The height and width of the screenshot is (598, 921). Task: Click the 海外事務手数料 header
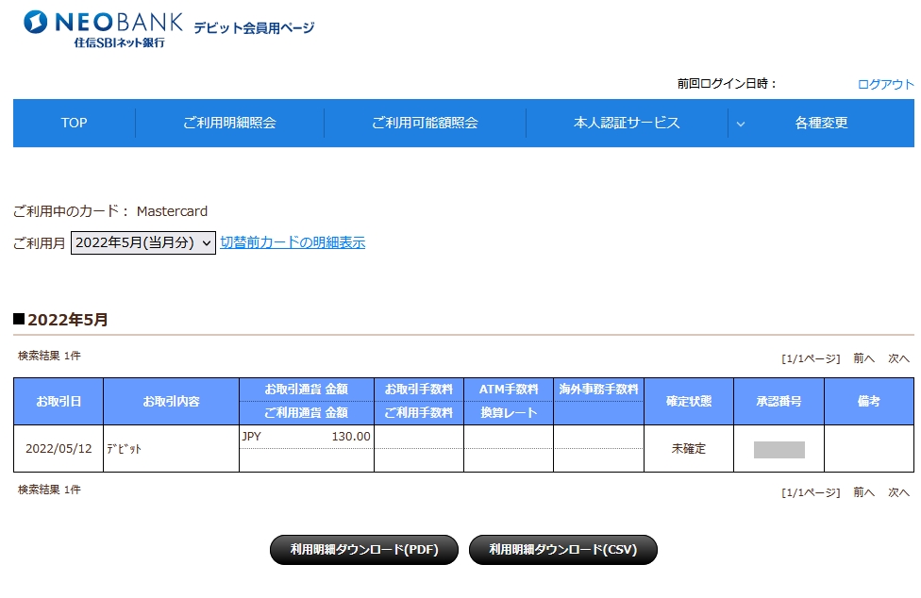click(x=598, y=390)
